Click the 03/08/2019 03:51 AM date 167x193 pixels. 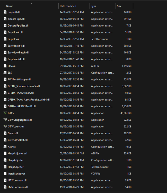72,153
